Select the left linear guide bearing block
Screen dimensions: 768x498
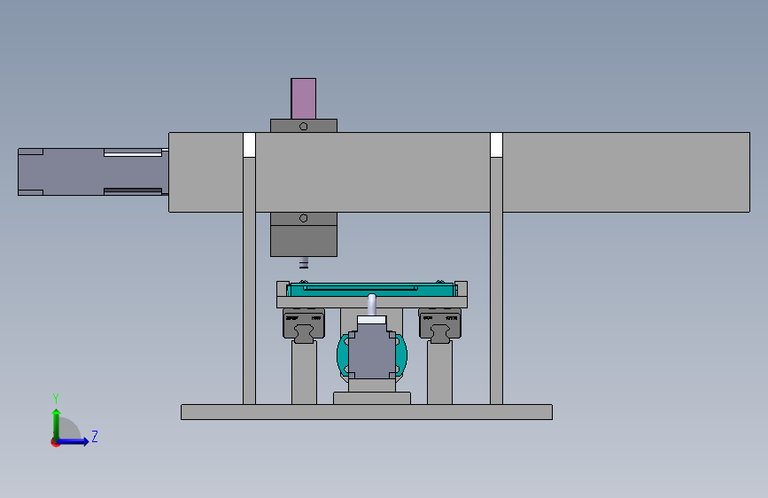tap(304, 325)
